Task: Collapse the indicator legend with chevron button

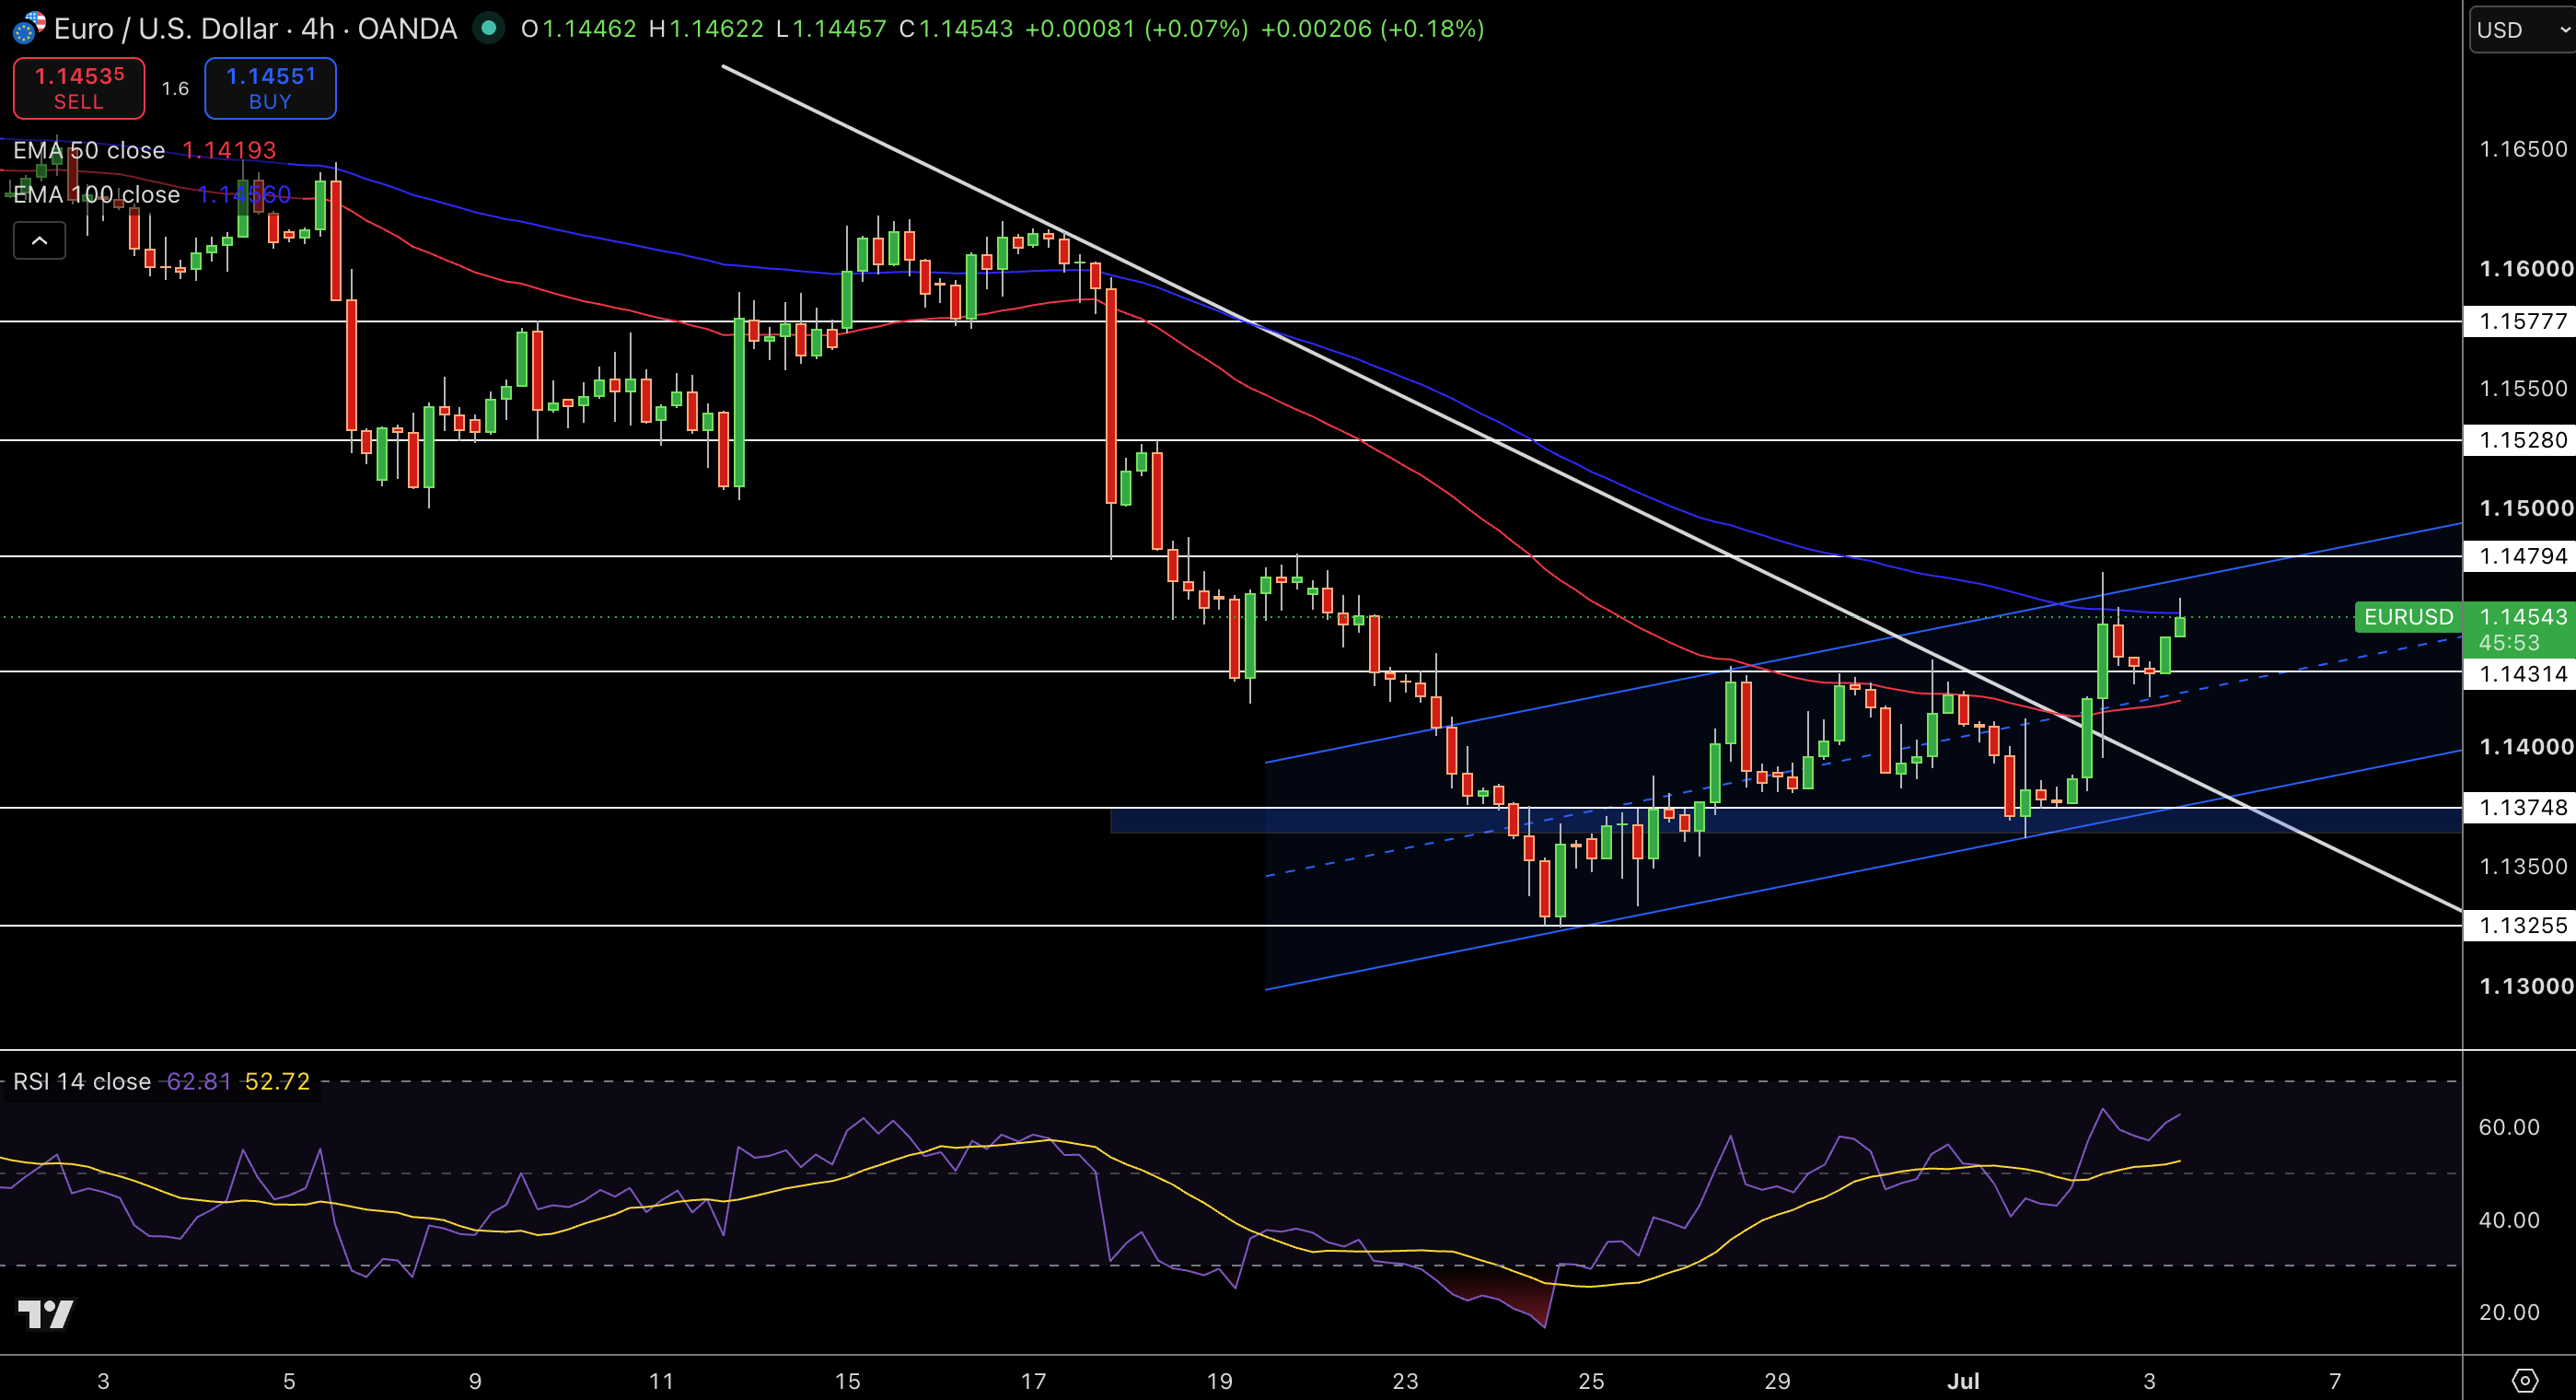Action: point(39,240)
